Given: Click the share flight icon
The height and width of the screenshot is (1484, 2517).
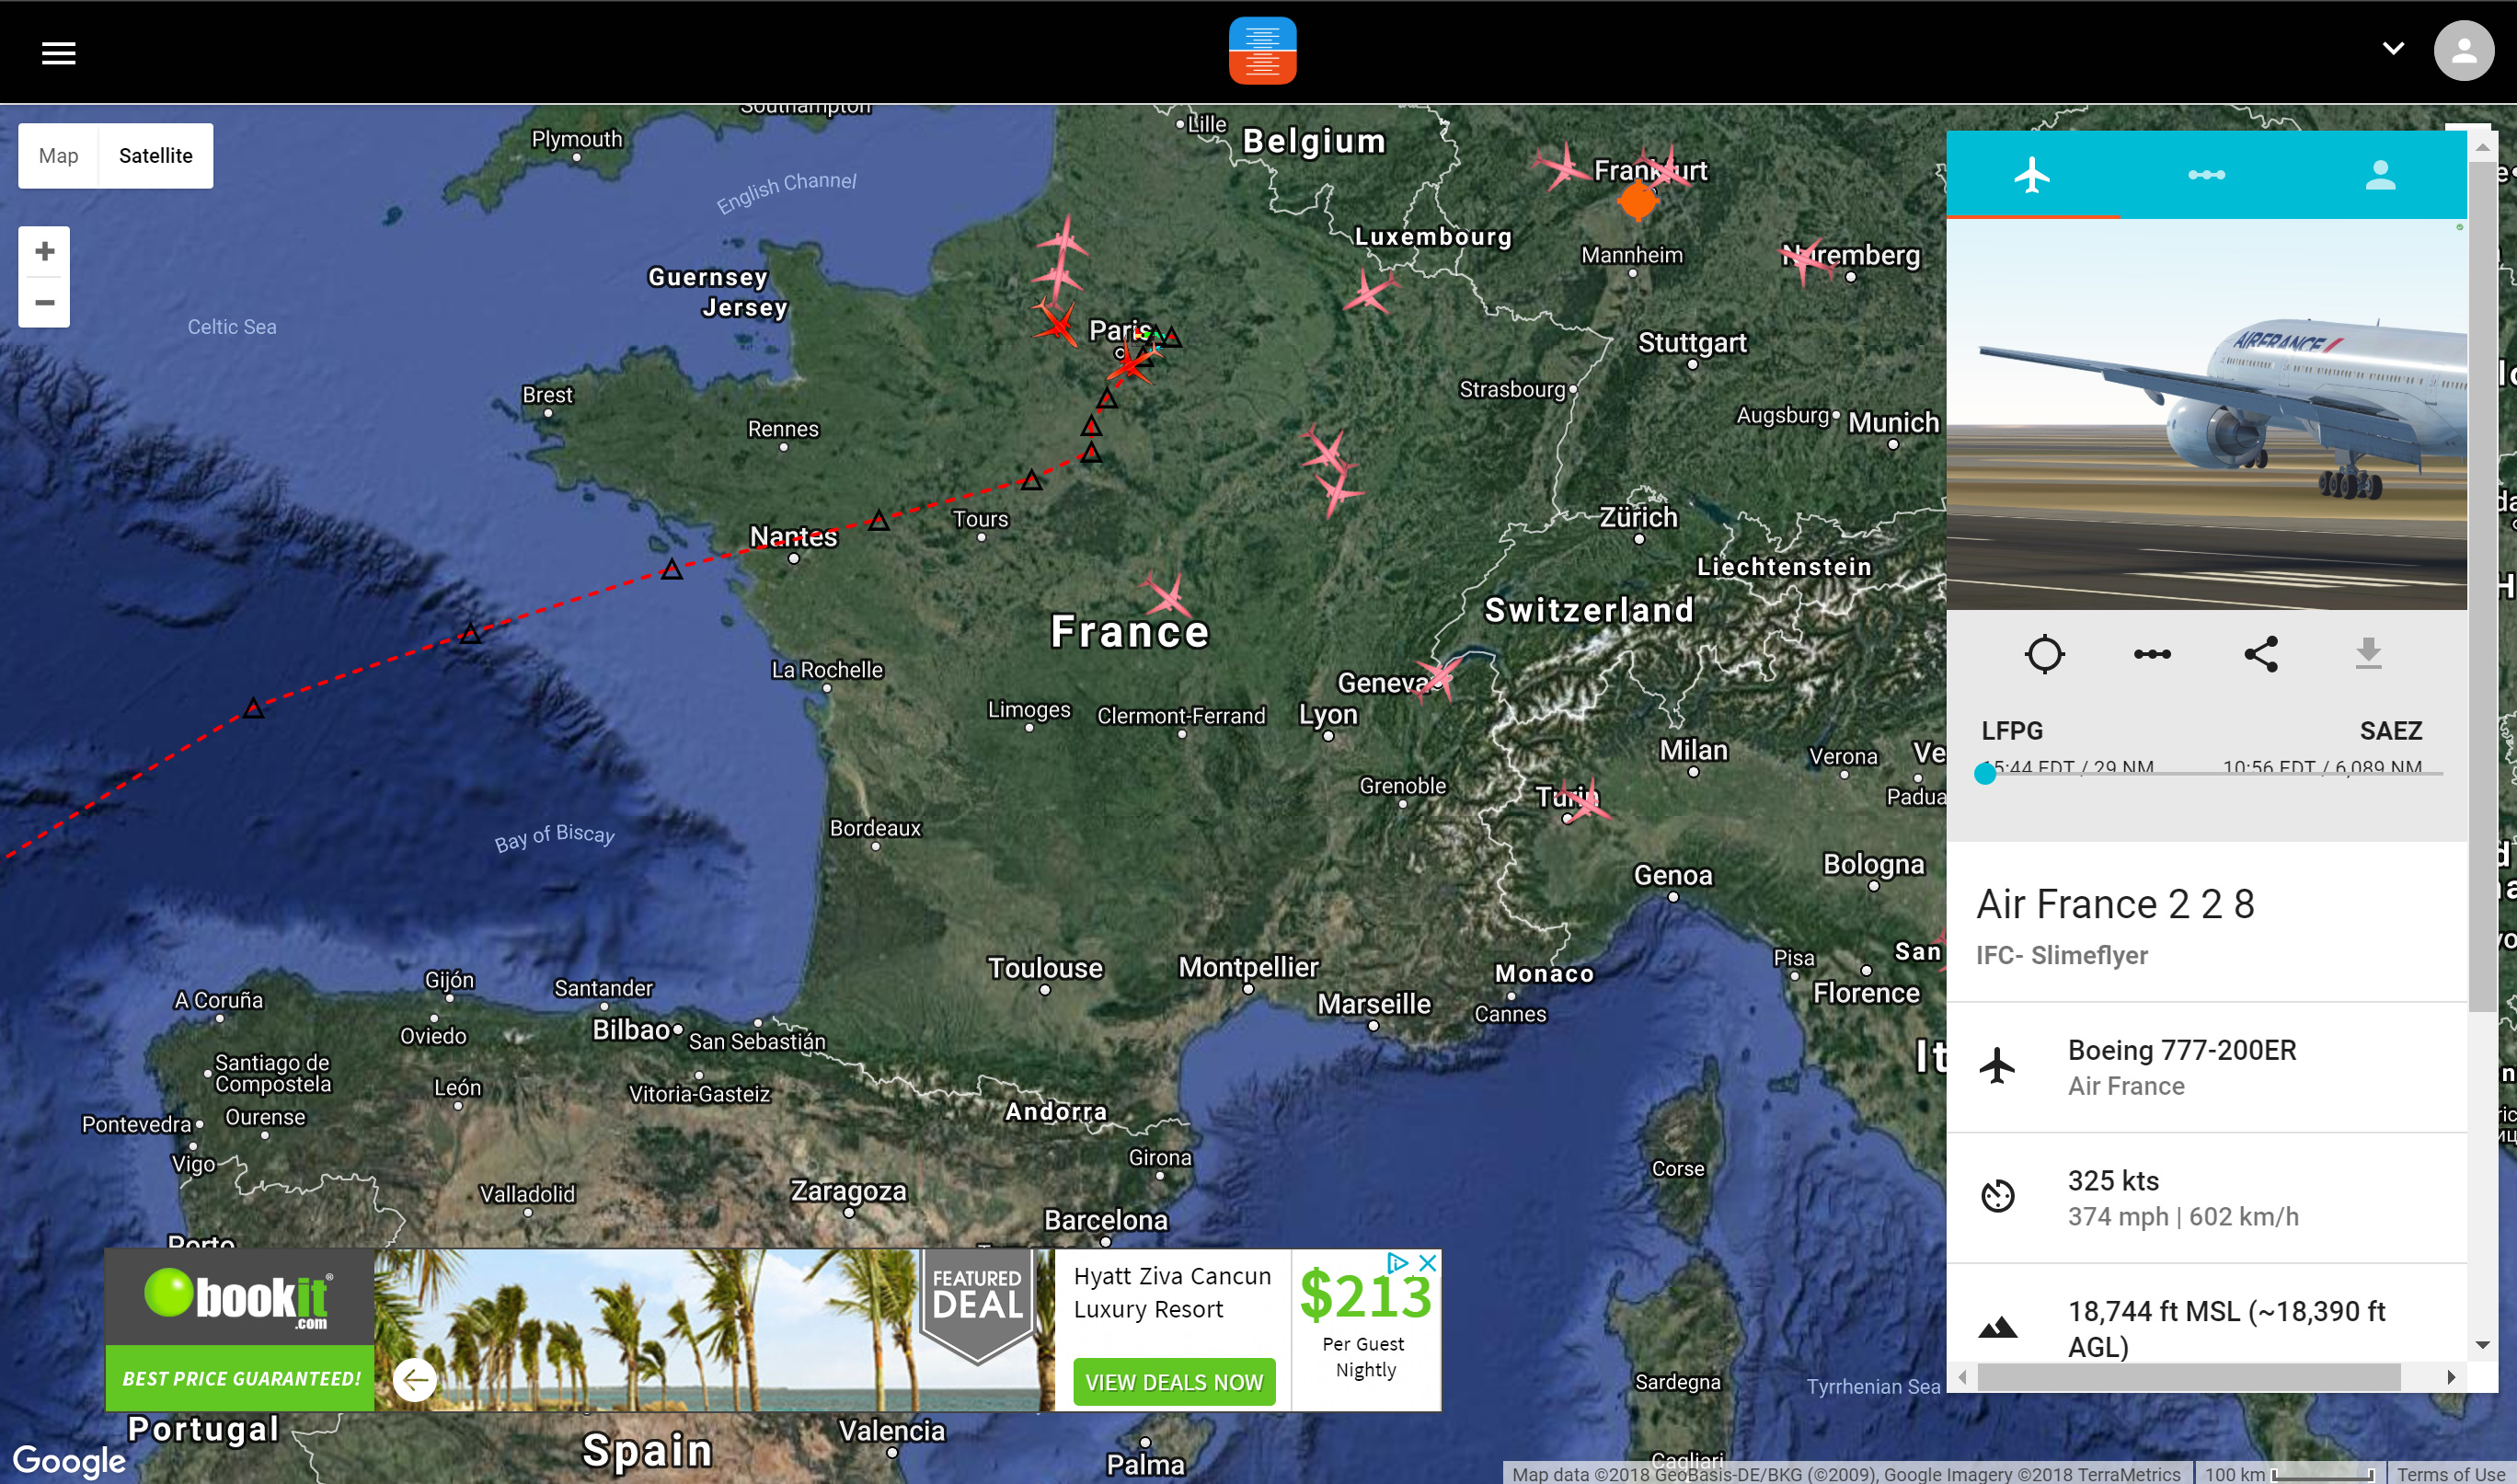Looking at the screenshot, I should [2260, 655].
